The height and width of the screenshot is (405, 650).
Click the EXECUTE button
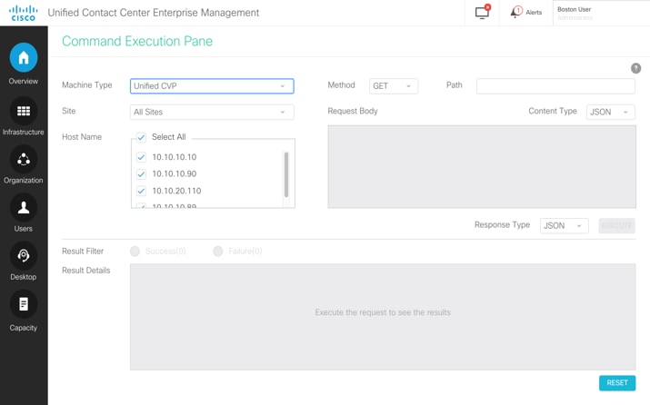pos(616,226)
